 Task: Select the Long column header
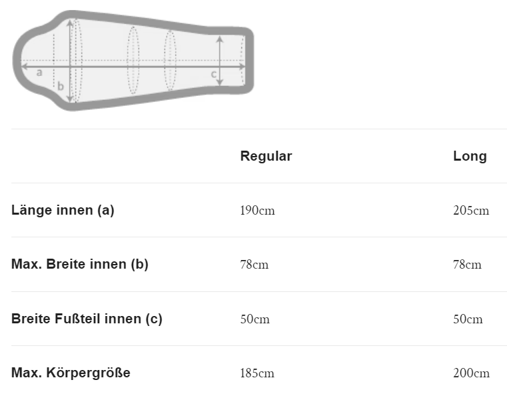click(x=470, y=156)
